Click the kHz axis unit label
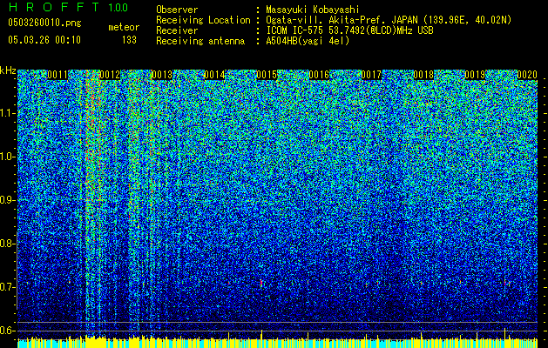 pyautogui.click(x=8, y=70)
